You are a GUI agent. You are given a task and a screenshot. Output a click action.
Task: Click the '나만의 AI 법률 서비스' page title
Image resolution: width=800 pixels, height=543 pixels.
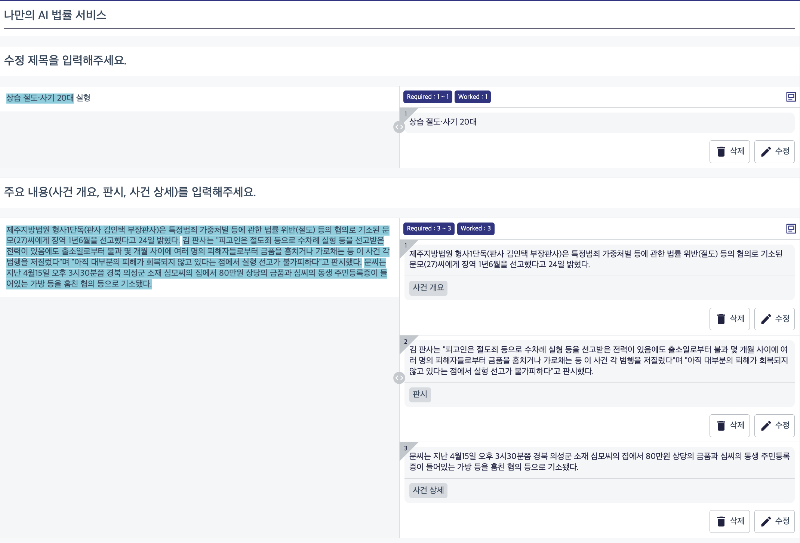click(x=55, y=15)
